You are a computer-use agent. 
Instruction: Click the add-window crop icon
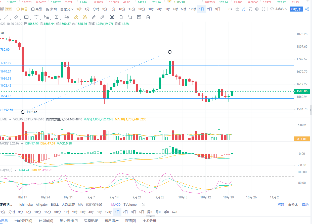250,9
